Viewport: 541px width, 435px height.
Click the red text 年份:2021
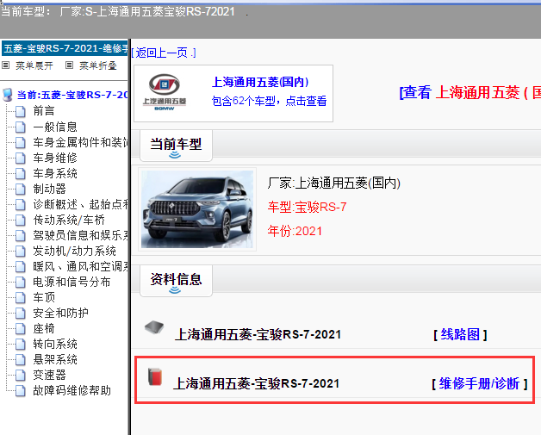[x=295, y=231]
